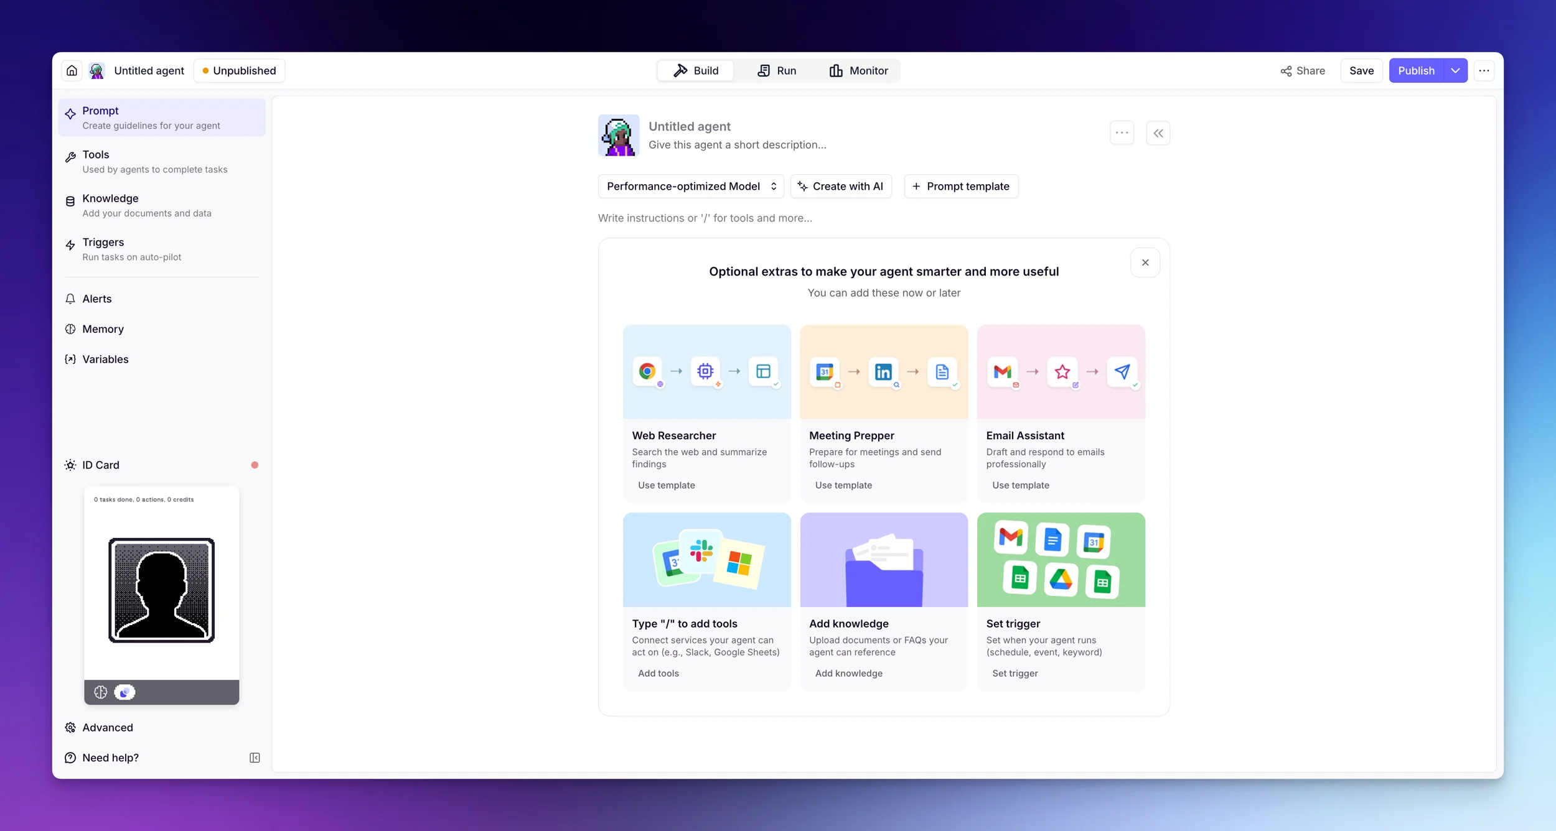Close the optional extras panel
The height and width of the screenshot is (831, 1556).
tap(1145, 262)
